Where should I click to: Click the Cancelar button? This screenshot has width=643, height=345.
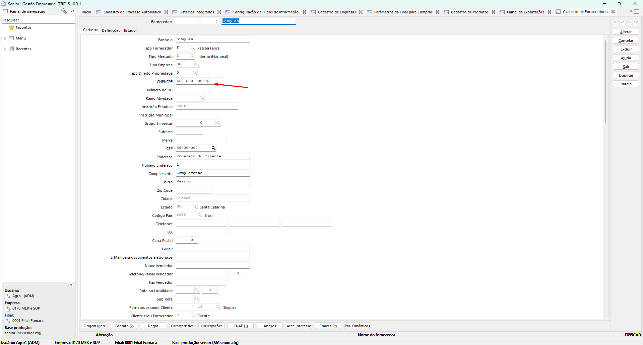coord(626,40)
